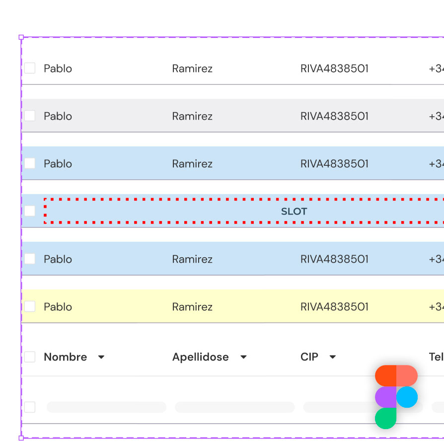Open the Apellidose column sort dropdown
Screen dimensions: 444x444
[x=243, y=357]
